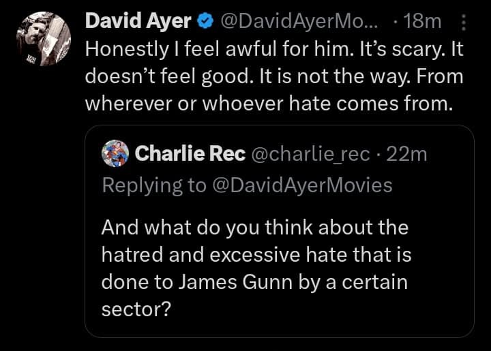
Task: Open the 18m tweet timestamp
Action: [423, 22]
